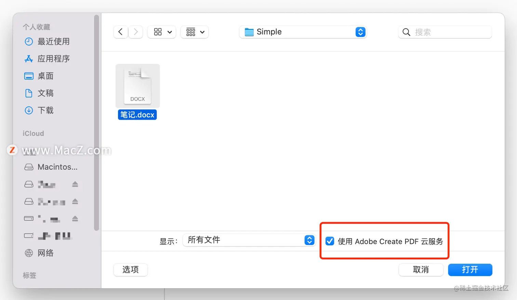Go to 桌面 in the sidebar

pyautogui.click(x=45, y=76)
